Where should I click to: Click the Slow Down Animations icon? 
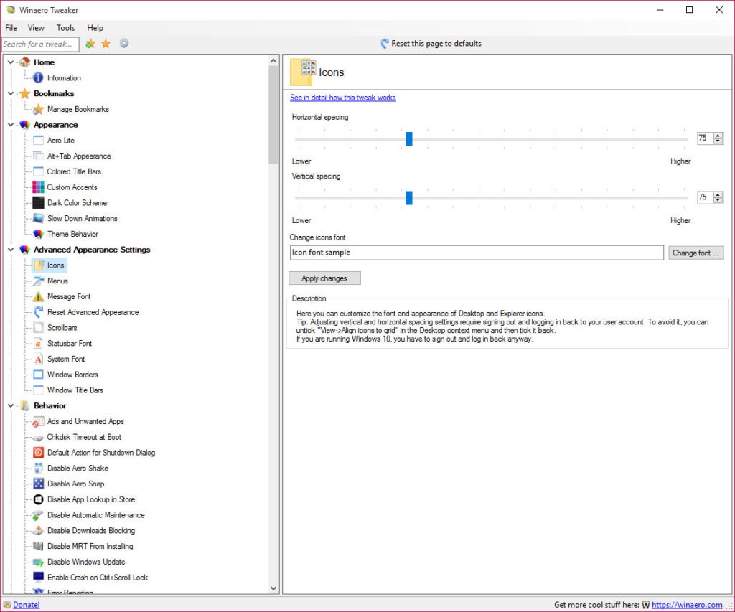coord(38,218)
